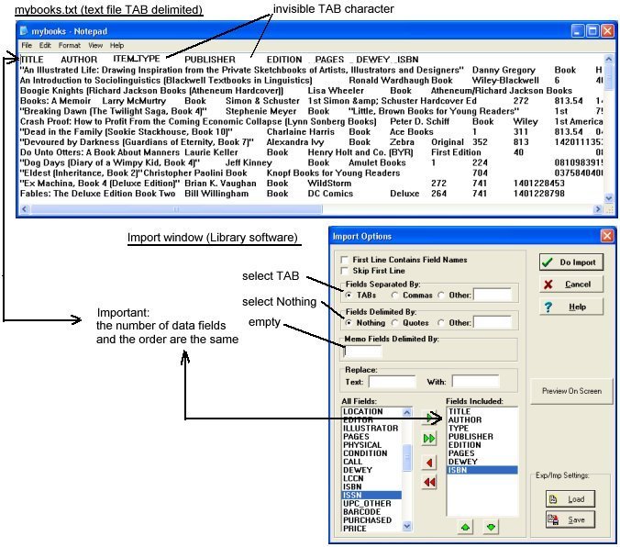This screenshot has width=620, height=547.
Task: Minimize the mybooks Notepad window
Action: [x=578, y=31]
